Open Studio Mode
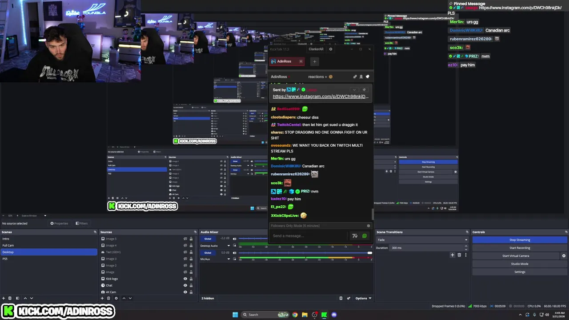This screenshot has width=569, height=320. point(520,264)
